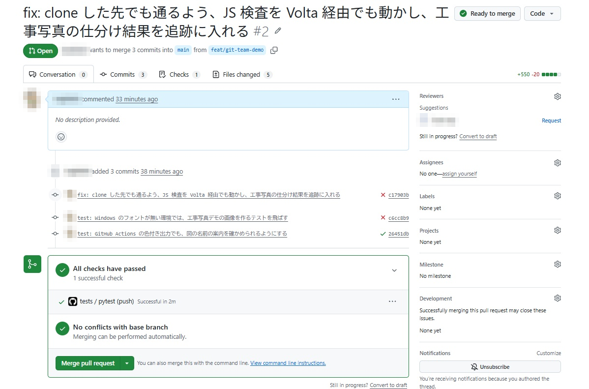Open the 'test: Windows' commit message link
The width and height of the screenshot is (589, 389).
(x=182, y=218)
